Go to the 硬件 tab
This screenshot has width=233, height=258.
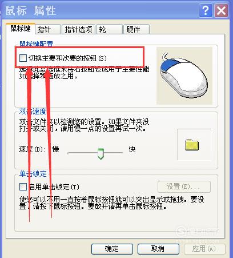[136, 30]
